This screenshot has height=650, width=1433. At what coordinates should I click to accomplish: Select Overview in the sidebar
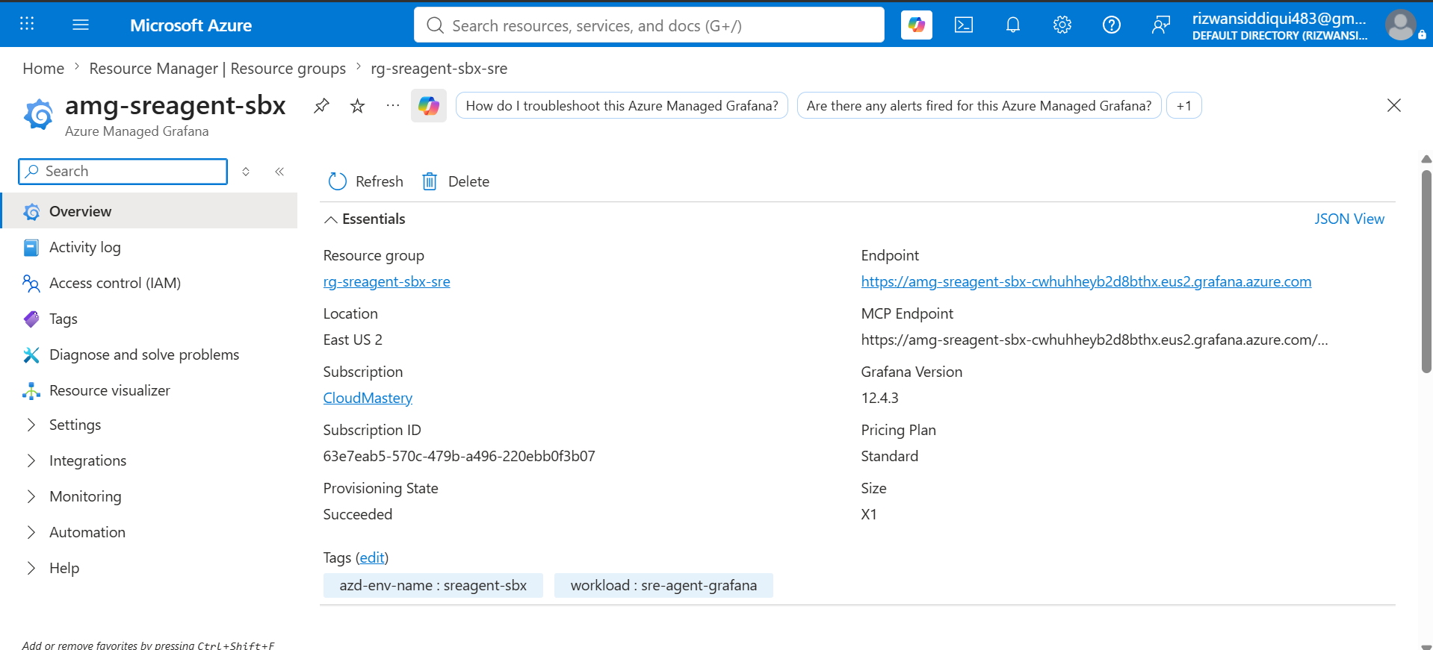point(150,211)
